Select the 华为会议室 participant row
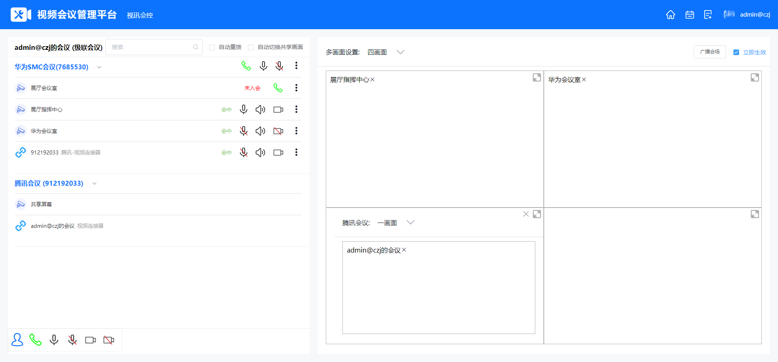The height and width of the screenshot is (362, 778). point(158,131)
